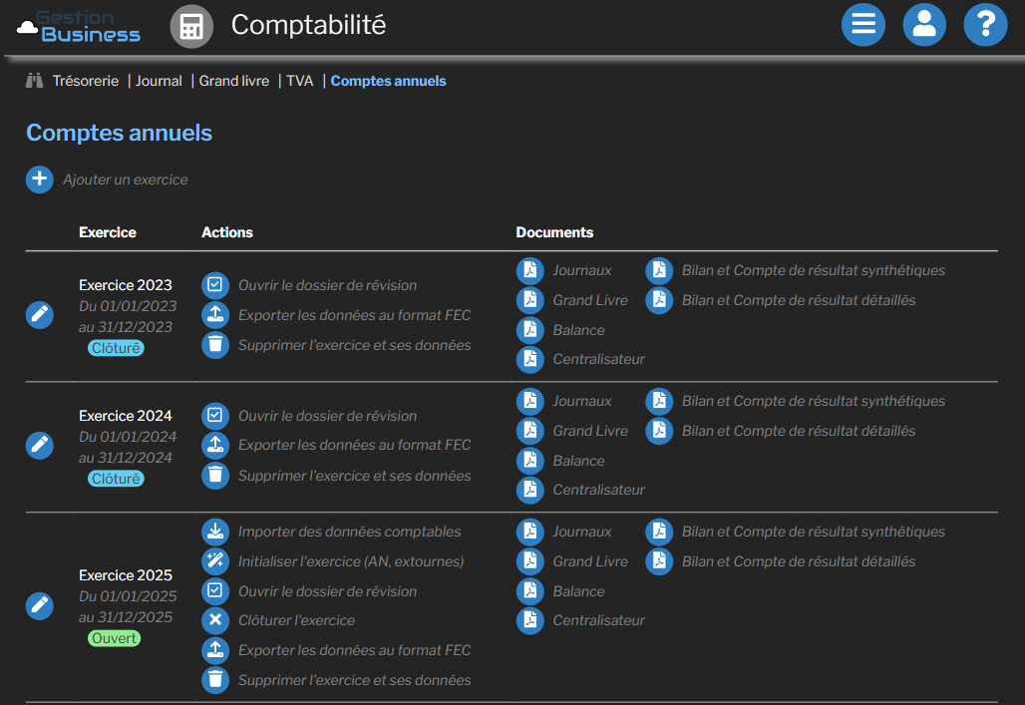
Task: Switch to the Trésorerie tab
Action: (85, 81)
